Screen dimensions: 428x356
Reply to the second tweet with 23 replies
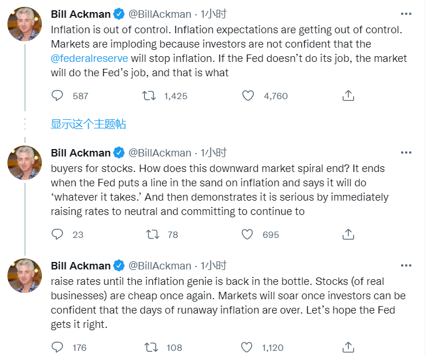coord(57,234)
